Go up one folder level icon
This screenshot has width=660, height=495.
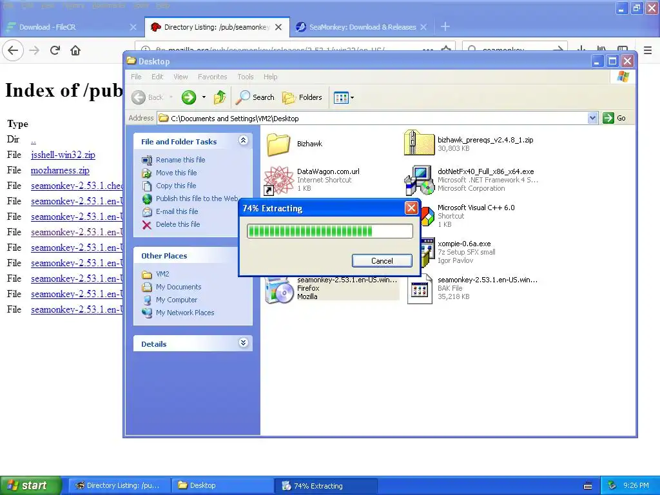click(219, 97)
